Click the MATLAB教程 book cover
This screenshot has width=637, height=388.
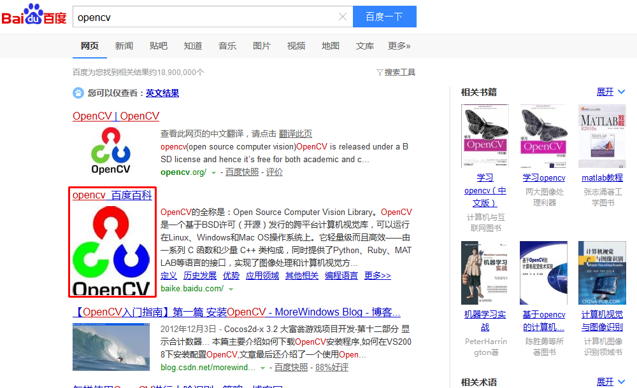602,136
